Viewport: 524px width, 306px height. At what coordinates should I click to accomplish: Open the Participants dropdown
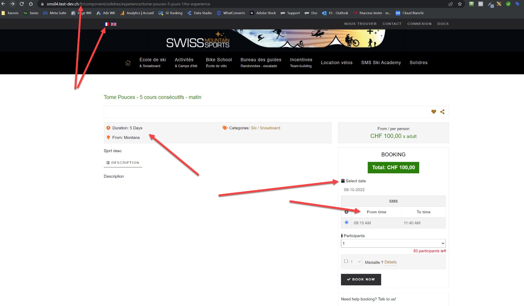click(x=393, y=243)
